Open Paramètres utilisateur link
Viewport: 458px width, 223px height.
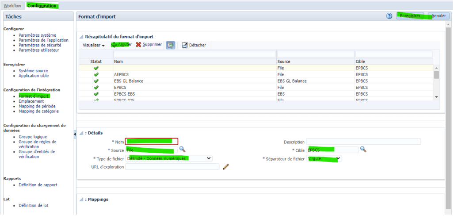coord(39,50)
